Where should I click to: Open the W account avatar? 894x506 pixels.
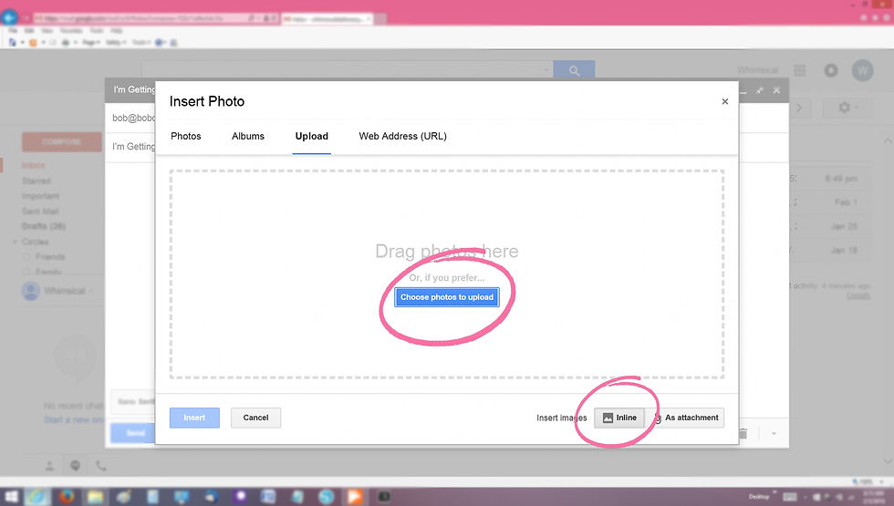pyautogui.click(x=863, y=71)
